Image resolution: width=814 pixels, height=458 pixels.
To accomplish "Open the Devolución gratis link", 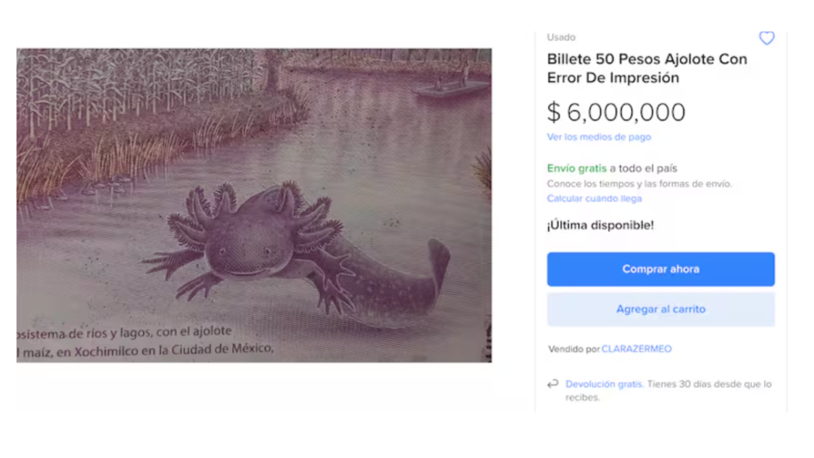I will coord(604,384).
